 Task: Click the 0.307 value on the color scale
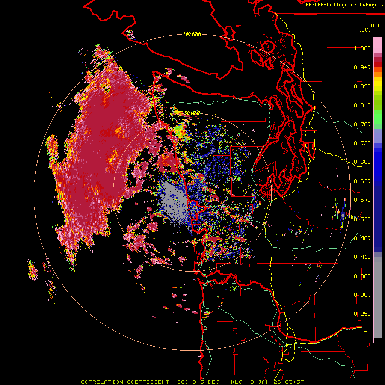tap(362, 295)
